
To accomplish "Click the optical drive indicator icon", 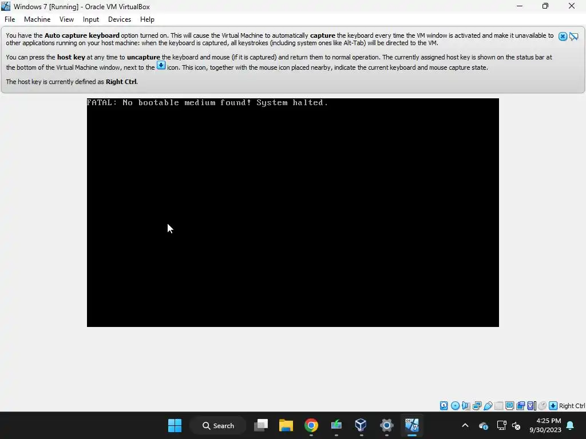I will tap(455, 406).
